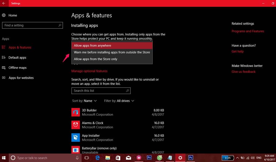
Task: Click the Start button on taskbar
Action: click(x=4, y=158)
